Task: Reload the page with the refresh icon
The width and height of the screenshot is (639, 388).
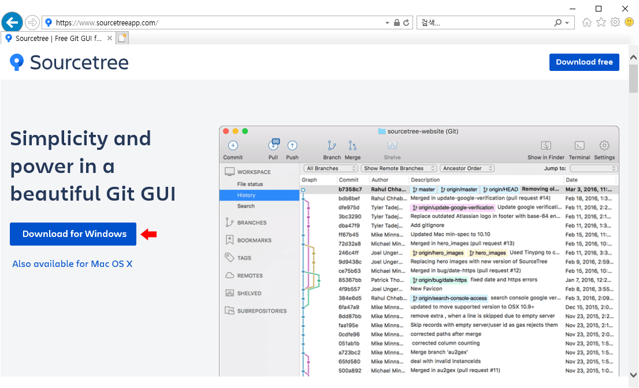Action: click(x=406, y=23)
